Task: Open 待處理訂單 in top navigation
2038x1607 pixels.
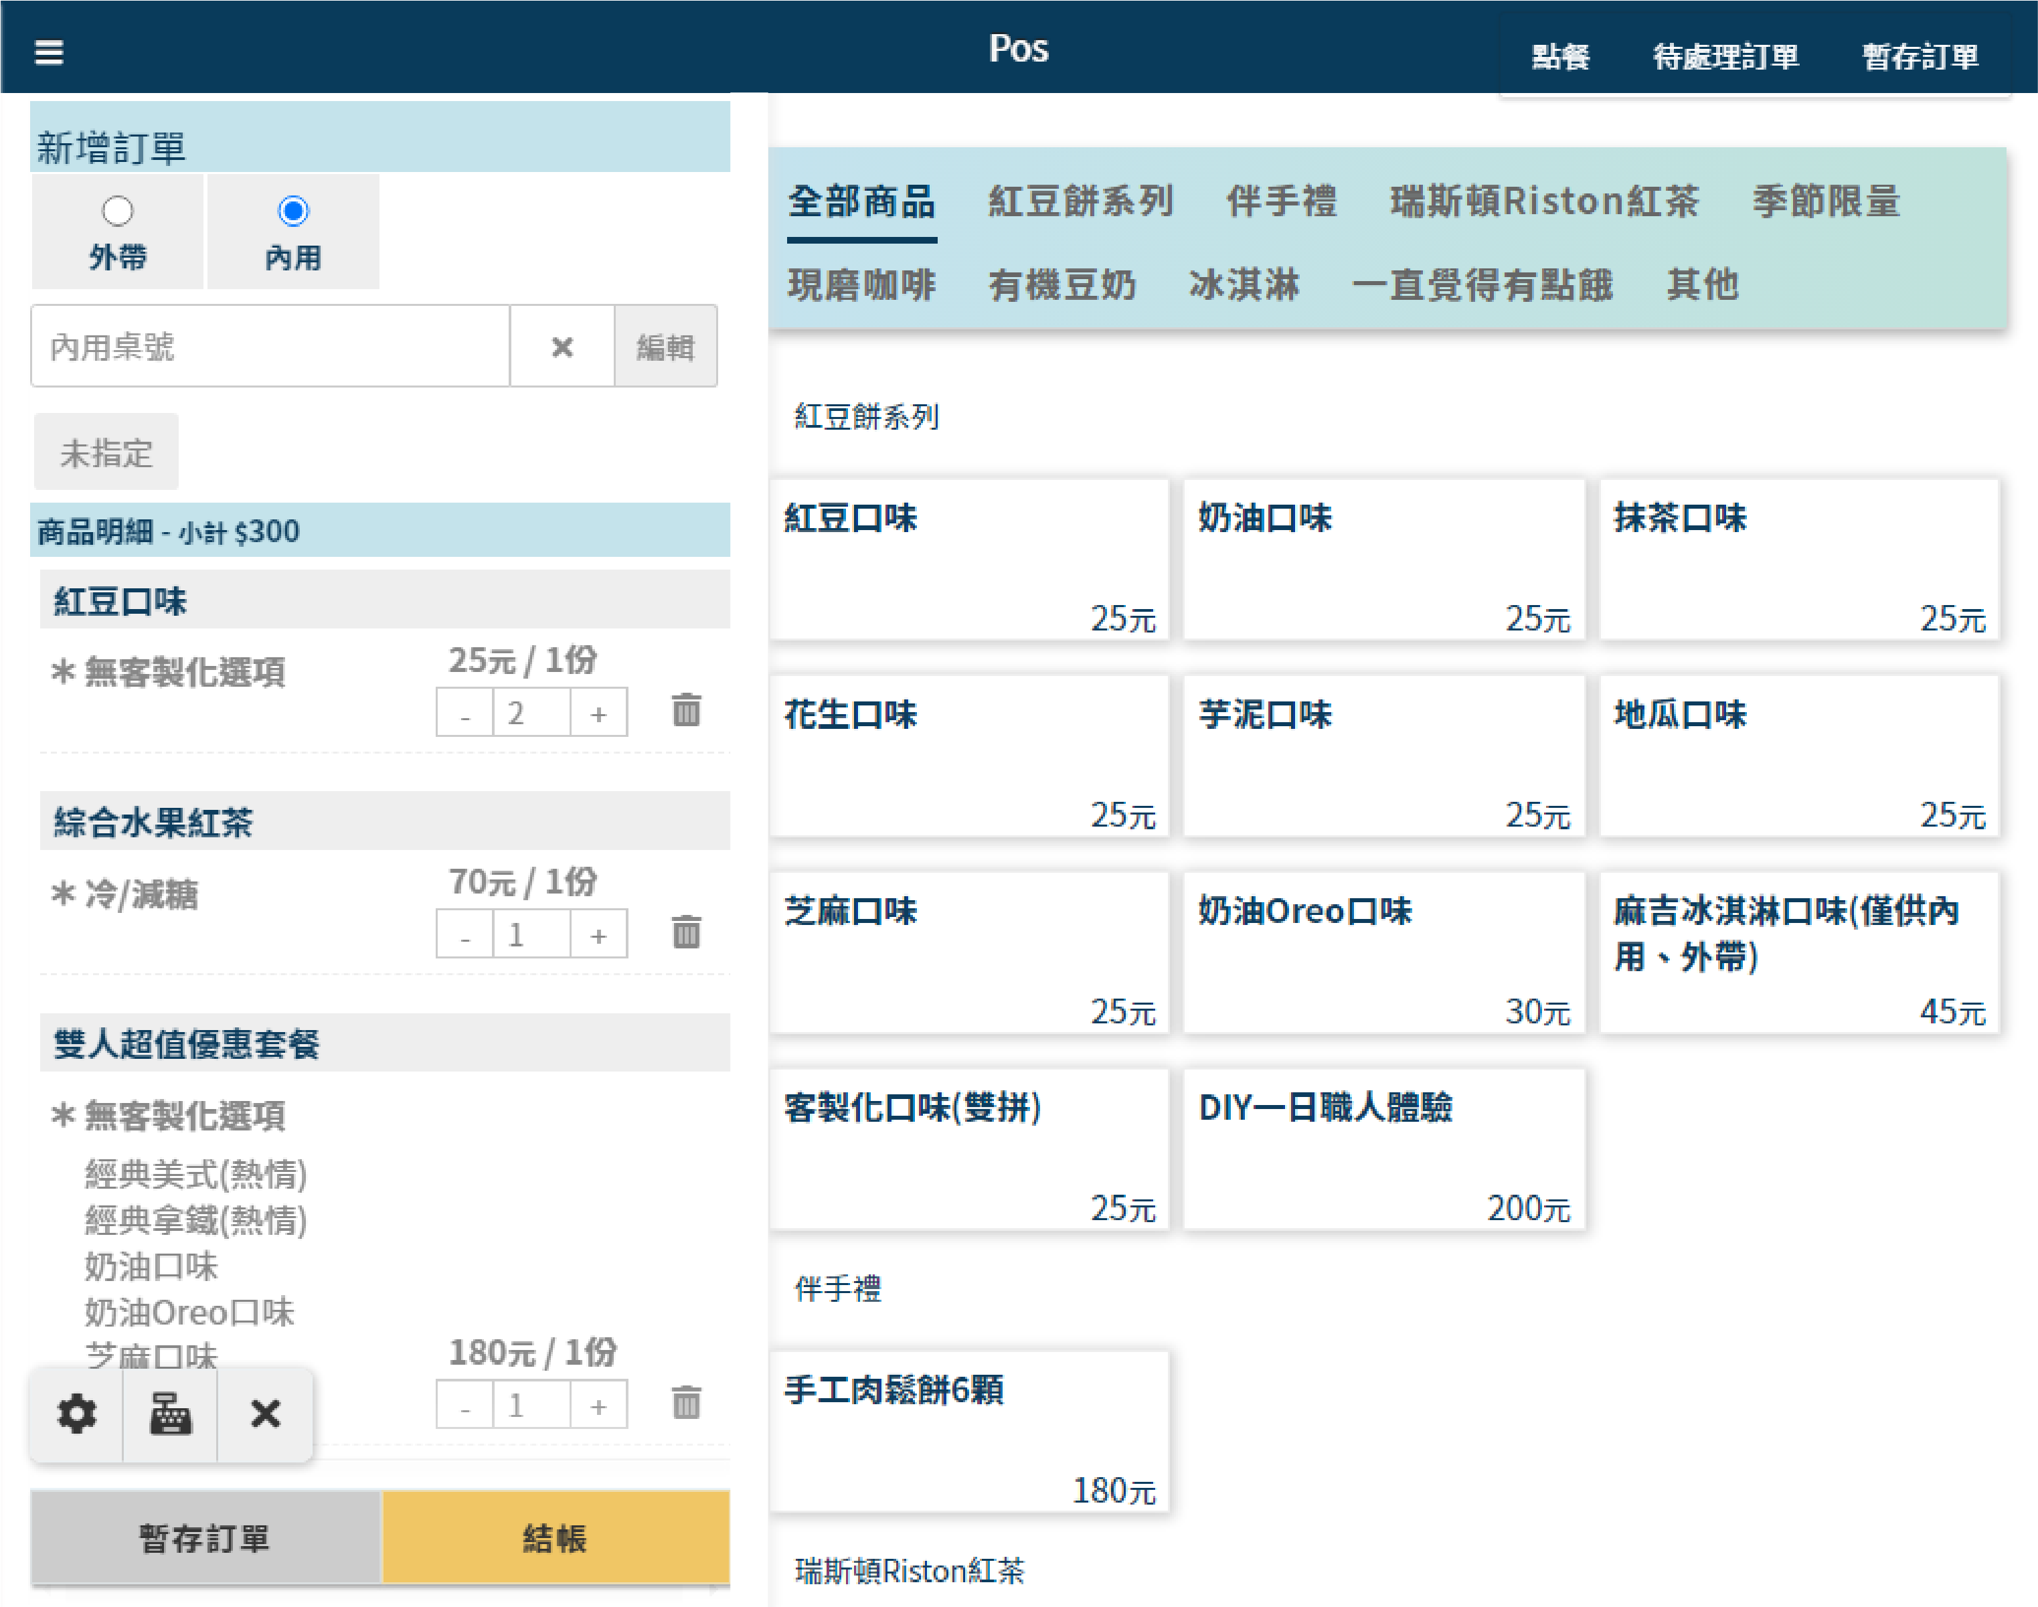Action: click(x=1725, y=56)
